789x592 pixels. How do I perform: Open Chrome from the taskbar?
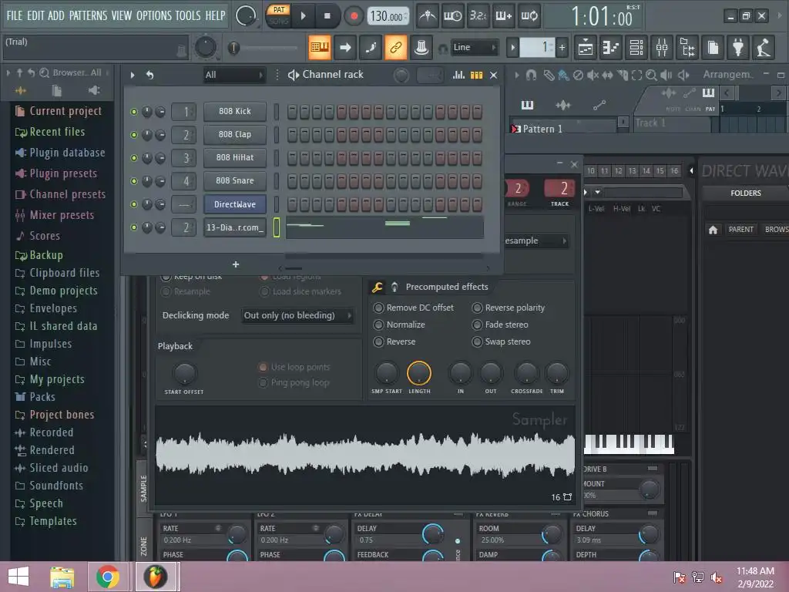point(107,577)
